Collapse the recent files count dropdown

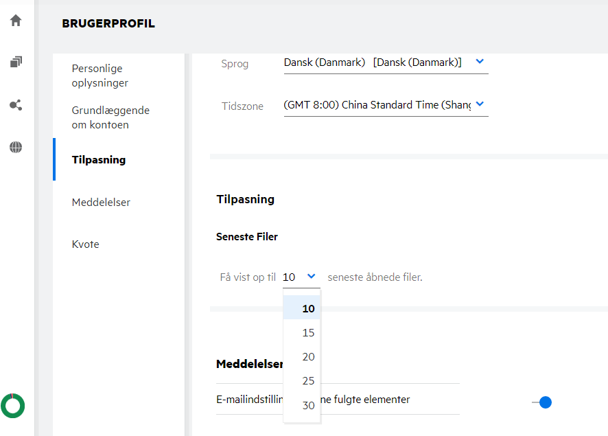pos(311,276)
